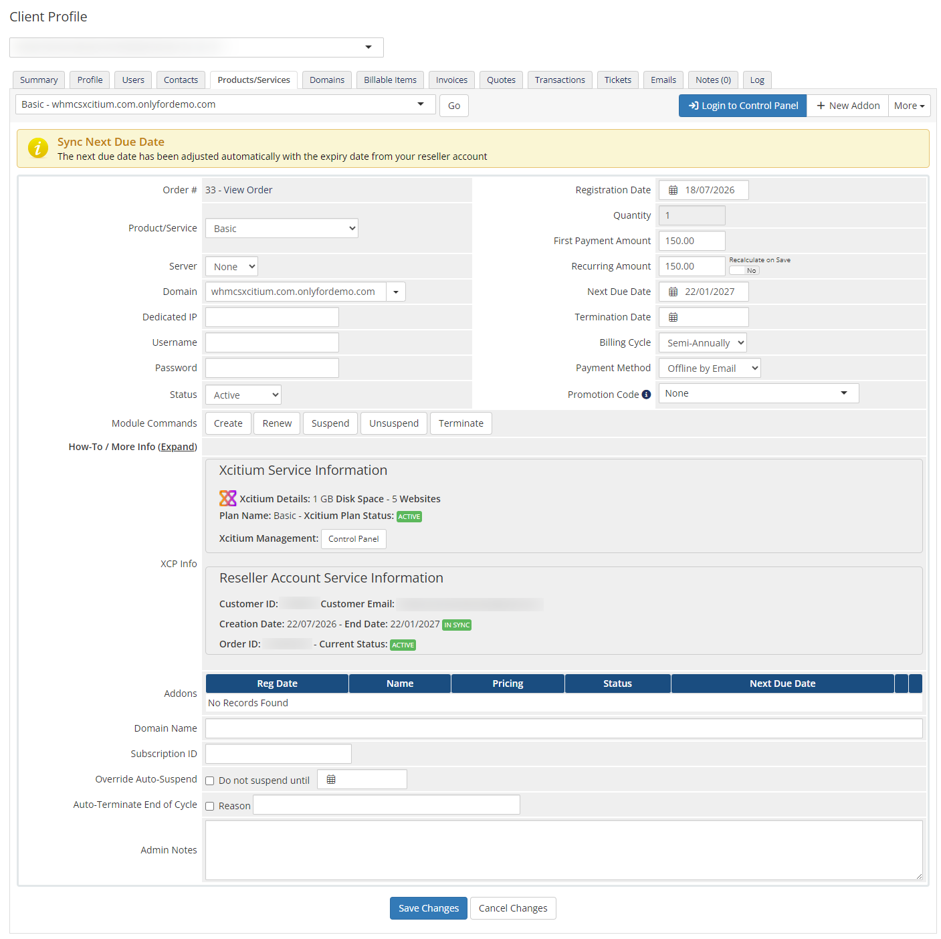Open the Product/Service Basic dropdown
Viewport: 941px width, 939px height.
(x=282, y=228)
